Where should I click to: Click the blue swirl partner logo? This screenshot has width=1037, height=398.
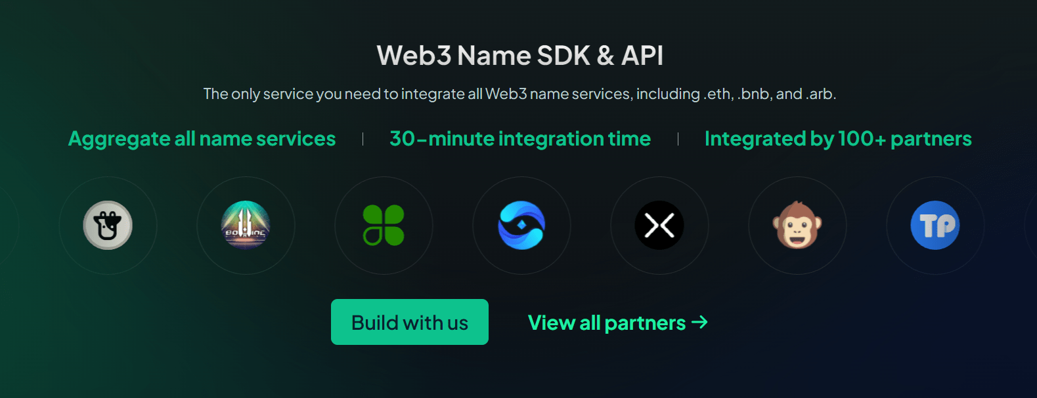pos(521,225)
